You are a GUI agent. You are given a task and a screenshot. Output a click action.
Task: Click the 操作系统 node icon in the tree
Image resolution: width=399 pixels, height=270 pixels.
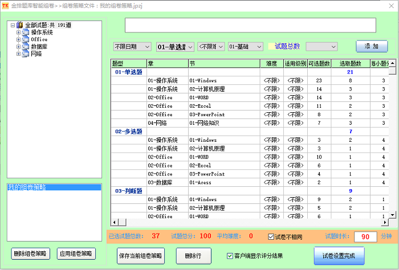coord(26,32)
